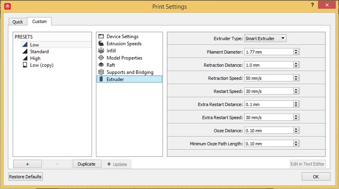
Task: Switch to the Quick tab
Action: coord(18,22)
